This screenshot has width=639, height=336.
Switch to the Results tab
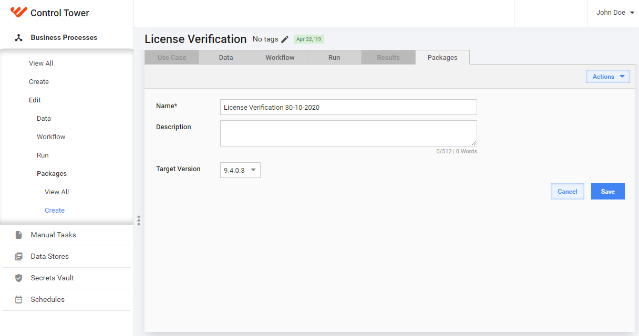[388, 58]
